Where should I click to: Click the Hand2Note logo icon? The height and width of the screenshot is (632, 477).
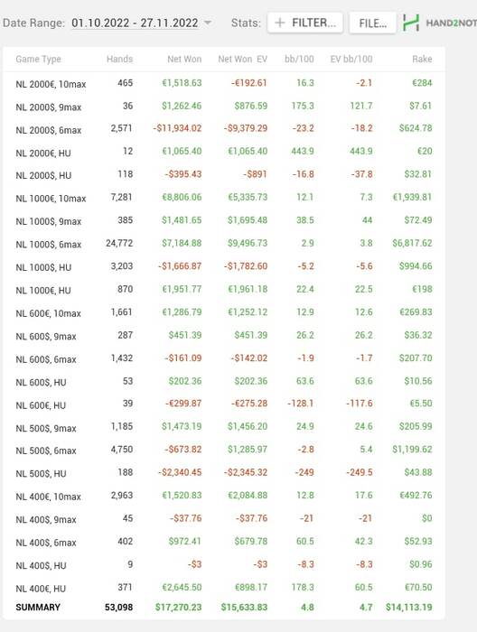(411, 23)
